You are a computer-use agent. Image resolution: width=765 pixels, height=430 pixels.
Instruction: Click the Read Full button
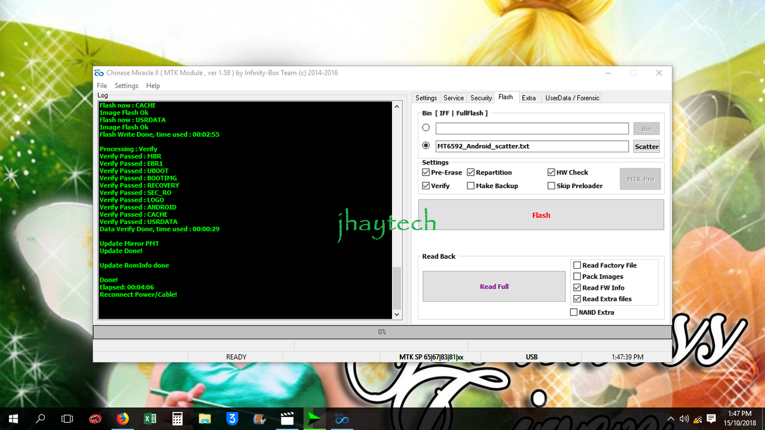[494, 287]
